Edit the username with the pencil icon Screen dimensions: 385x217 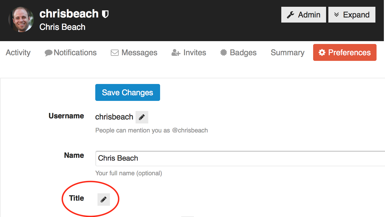point(142,117)
